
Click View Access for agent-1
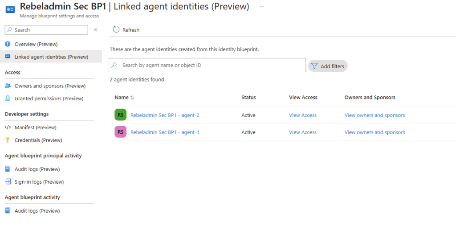(303, 132)
